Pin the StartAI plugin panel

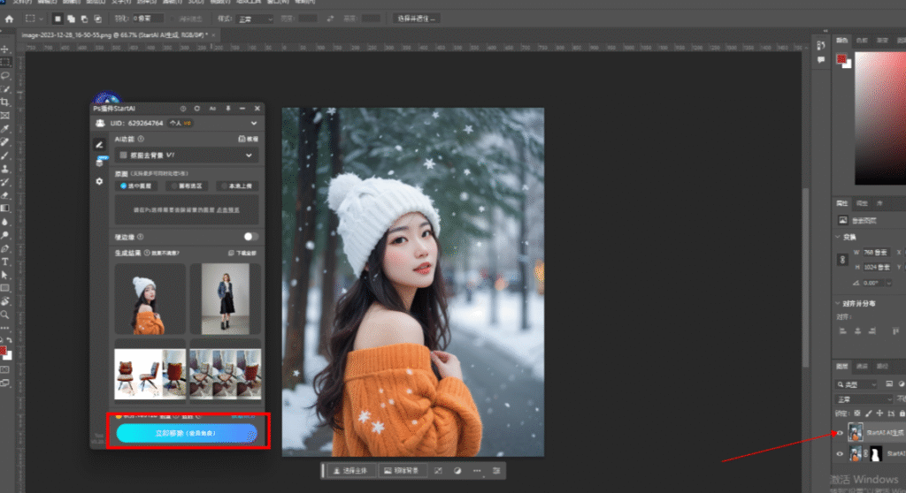click(227, 107)
